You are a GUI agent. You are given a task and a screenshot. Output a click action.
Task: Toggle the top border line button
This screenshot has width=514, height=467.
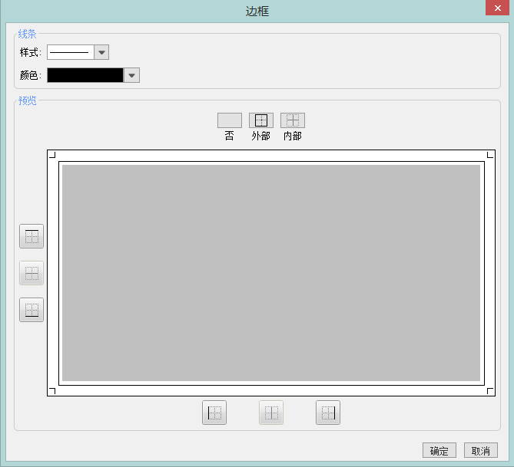[32, 236]
